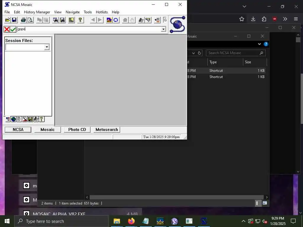Viewport: 303px width, 227px height.
Task: Click the Find binoculars toolbar icon
Action: pyautogui.click(x=55, y=20)
